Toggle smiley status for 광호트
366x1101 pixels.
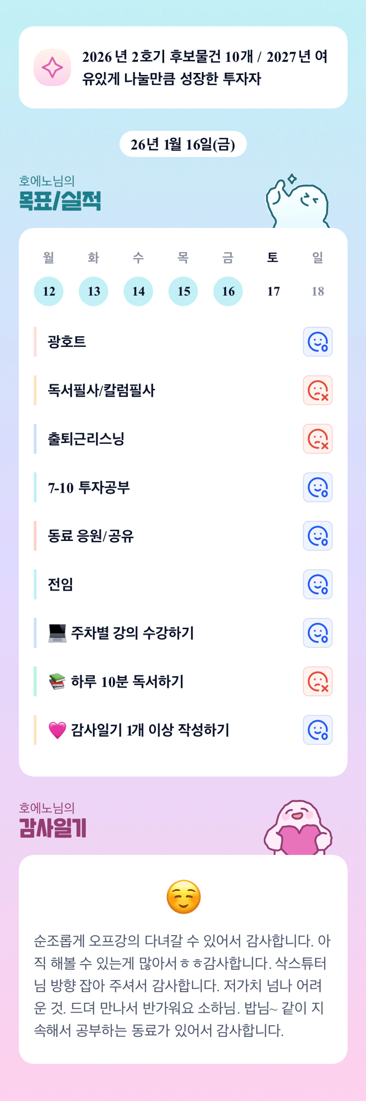click(317, 342)
